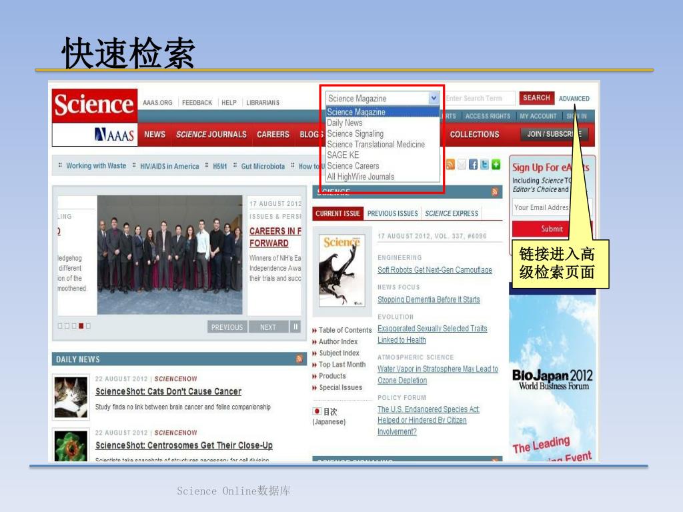Open the FEEDBACK link
The image size is (683, 512).
coord(197,103)
